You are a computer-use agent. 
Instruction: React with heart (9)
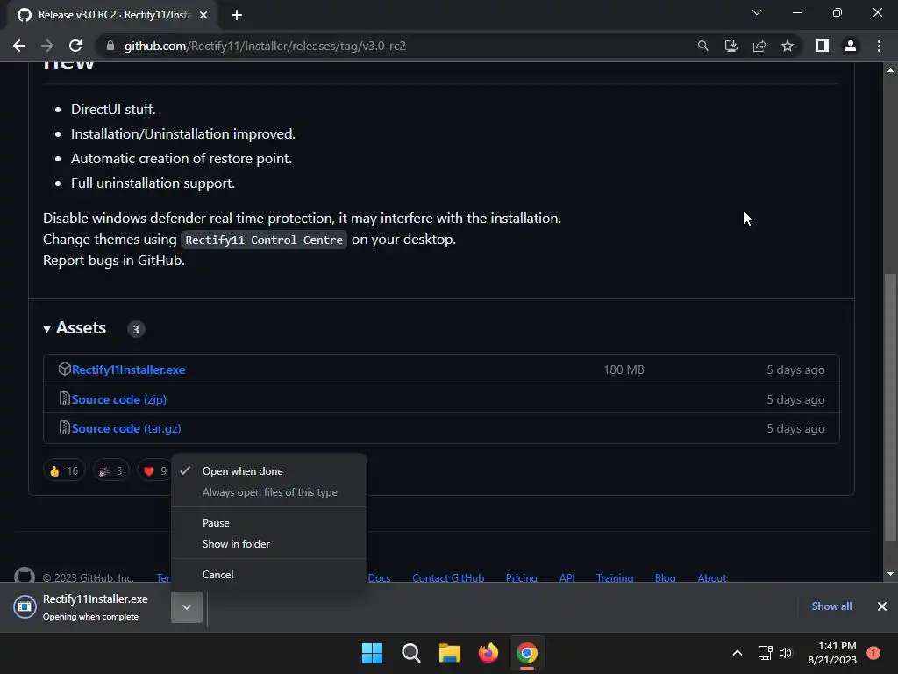pyautogui.click(x=154, y=471)
